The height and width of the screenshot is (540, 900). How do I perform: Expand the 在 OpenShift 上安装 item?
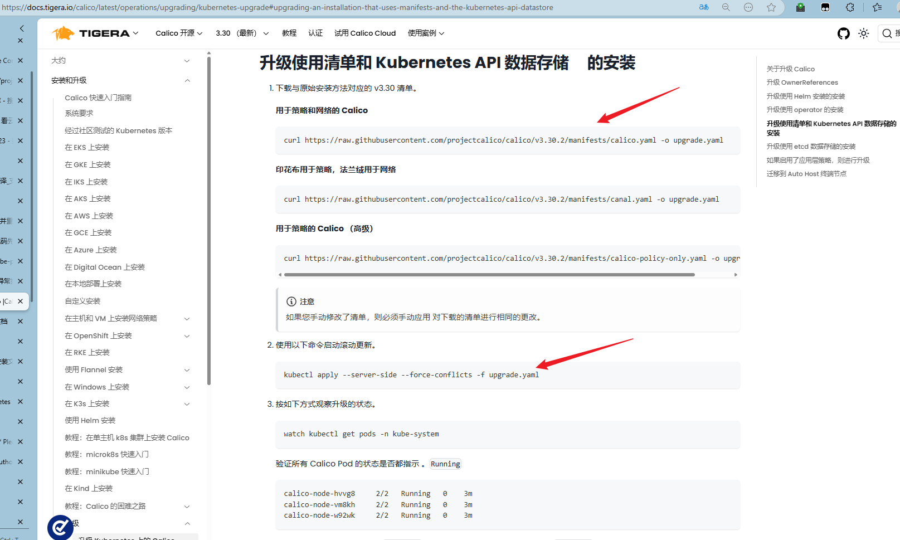pos(187,336)
